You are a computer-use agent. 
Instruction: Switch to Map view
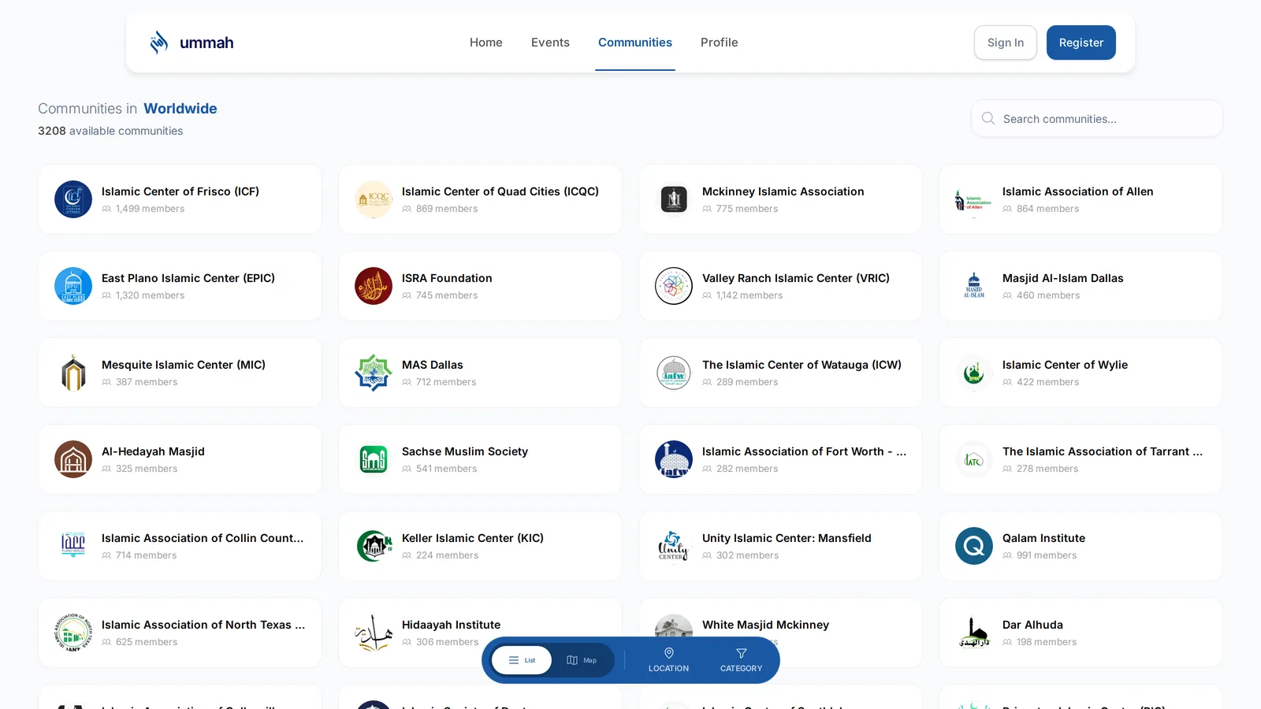tap(582, 660)
